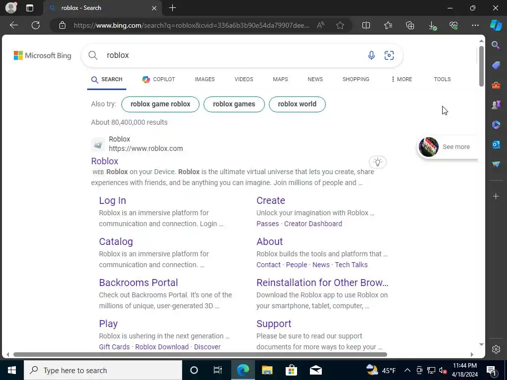Open sidebar Games chess icon
507x380 pixels.
coord(496,105)
